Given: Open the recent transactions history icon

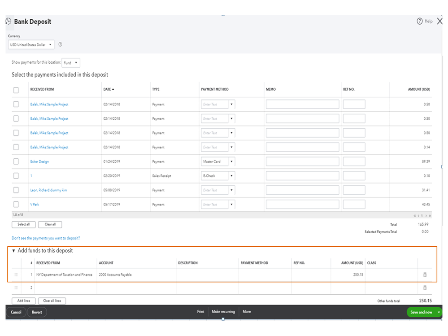Looking at the screenshot, I should click(x=9, y=22).
